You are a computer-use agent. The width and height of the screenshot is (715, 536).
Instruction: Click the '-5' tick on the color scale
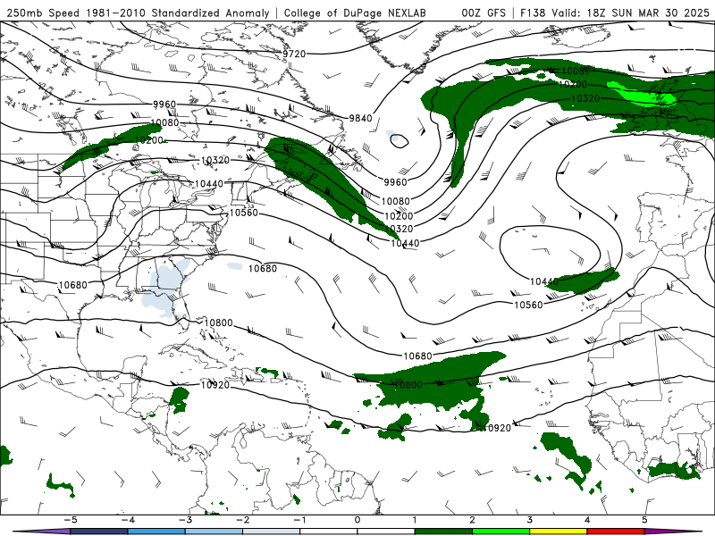point(71,520)
